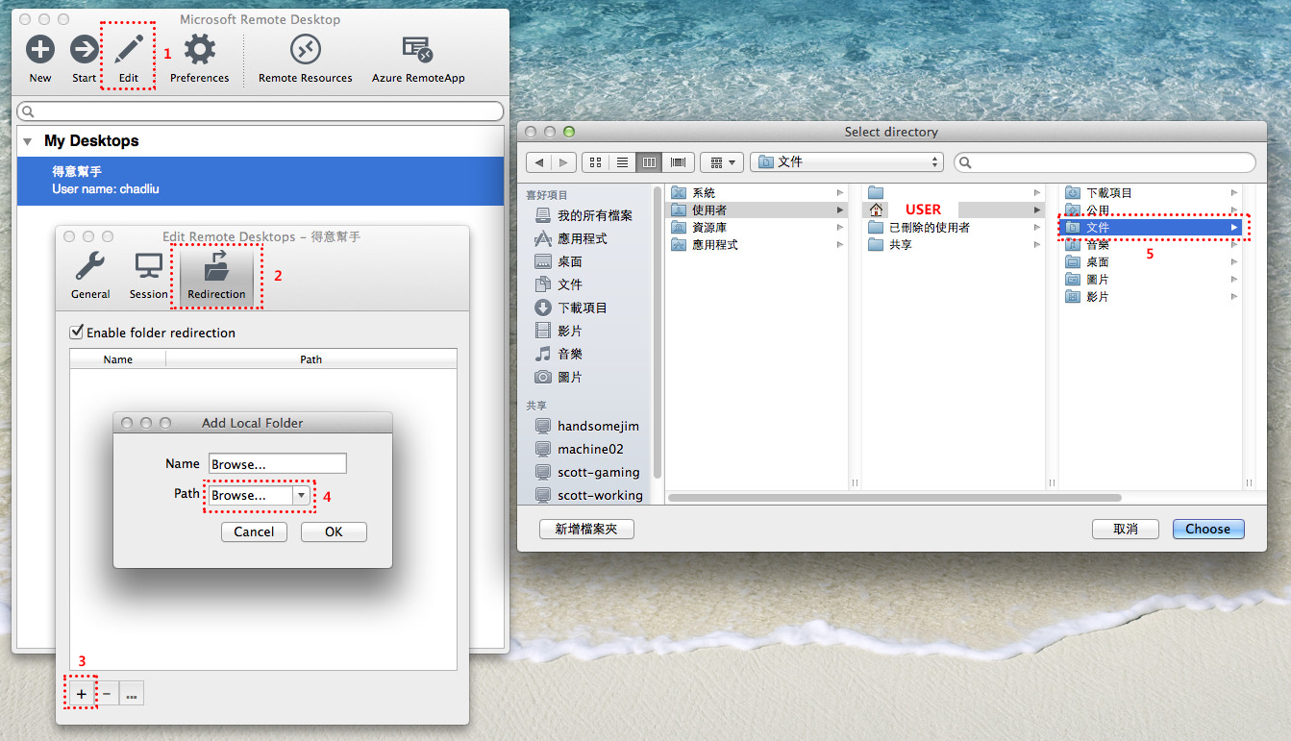Click the ellipsis button beside minus
The image size is (1291, 741).
point(132,693)
